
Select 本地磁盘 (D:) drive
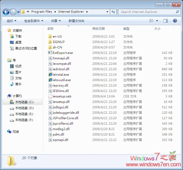point(24,108)
